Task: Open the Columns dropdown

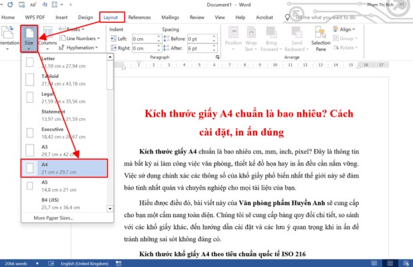Action: pyautogui.click(x=48, y=39)
